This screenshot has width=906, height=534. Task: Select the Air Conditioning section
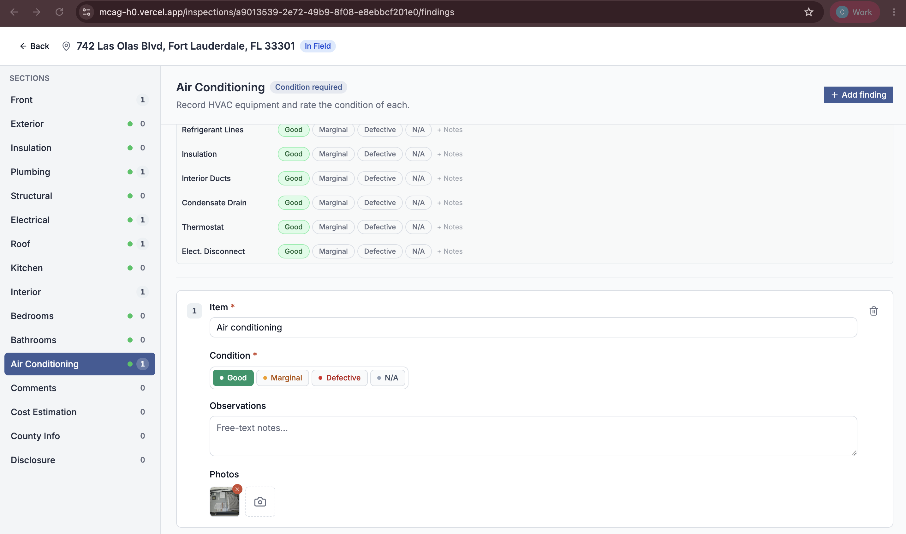coord(80,364)
